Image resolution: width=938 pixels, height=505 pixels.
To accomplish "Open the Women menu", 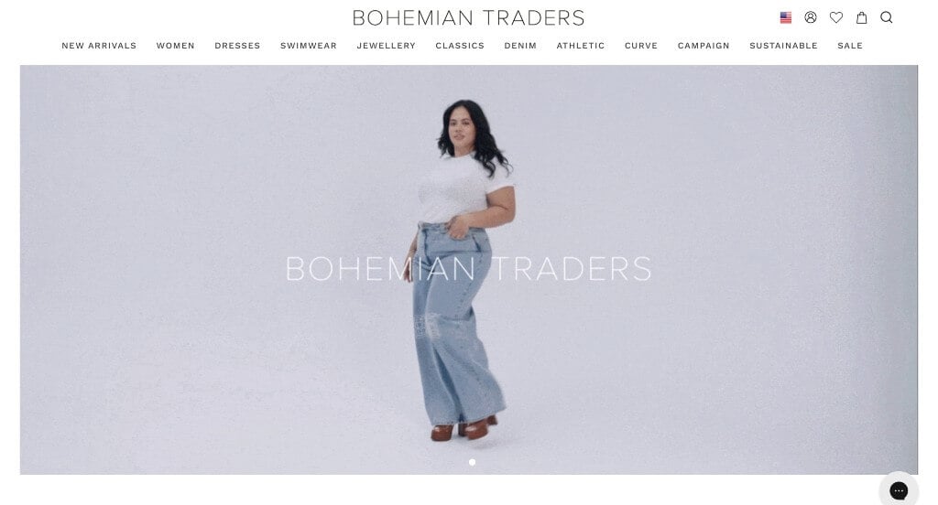I will tap(176, 46).
